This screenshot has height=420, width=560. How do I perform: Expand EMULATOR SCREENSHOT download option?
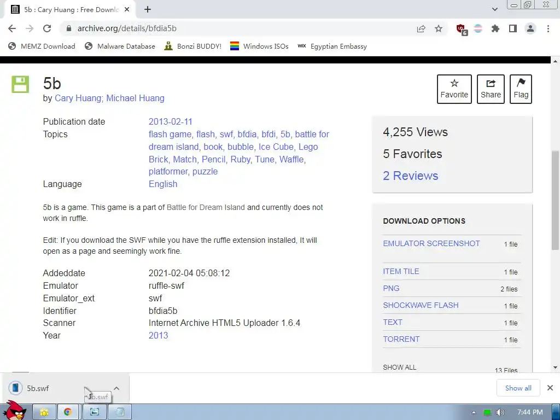click(x=431, y=243)
